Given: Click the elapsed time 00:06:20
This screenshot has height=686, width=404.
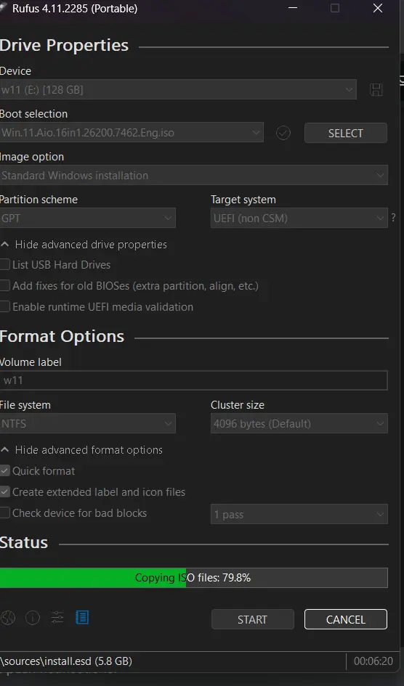Looking at the screenshot, I should coord(373,661).
